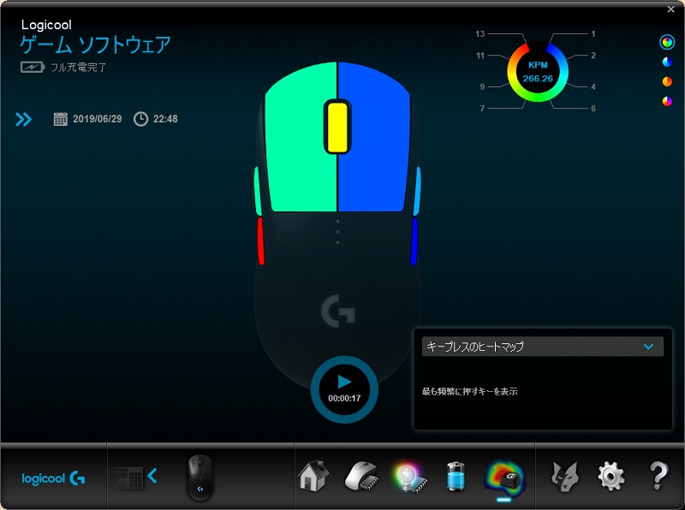685x510 pixels.
Task: Click the logicool G logo
Action: (x=53, y=478)
